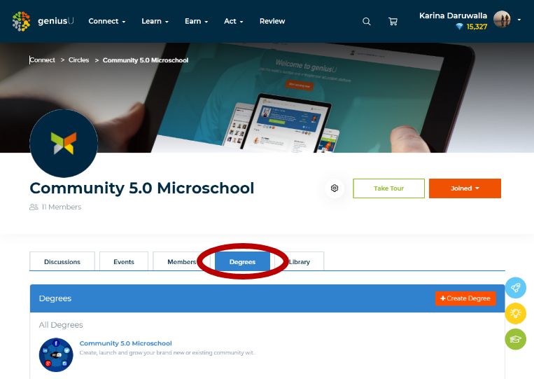Click the blue rocket floating icon

pyautogui.click(x=515, y=288)
